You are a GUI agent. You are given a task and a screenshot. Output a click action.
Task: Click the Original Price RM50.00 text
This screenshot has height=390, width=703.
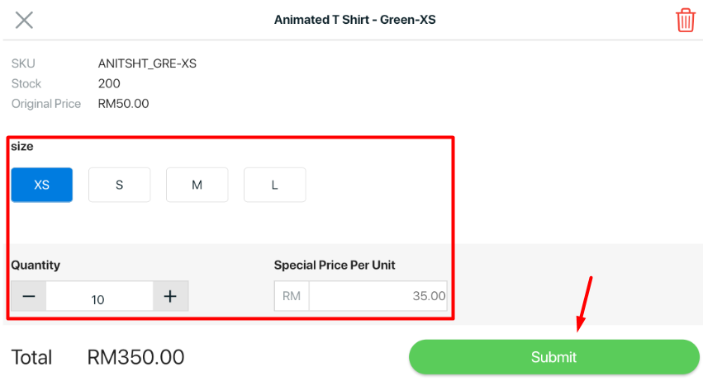[x=123, y=104]
